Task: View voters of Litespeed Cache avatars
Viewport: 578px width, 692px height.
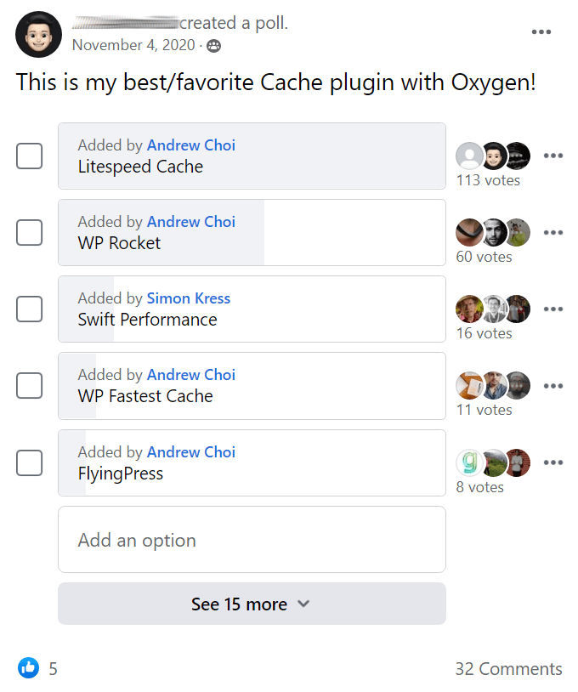Action: pyautogui.click(x=493, y=156)
